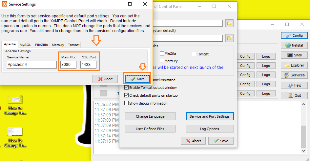The width and height of the screenshot is (310, 161).
Task: Uncheck Enable Tomcat output window
Action: point(127,87)
